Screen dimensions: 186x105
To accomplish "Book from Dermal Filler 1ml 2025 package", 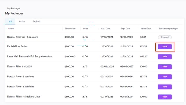I will 165,67.
